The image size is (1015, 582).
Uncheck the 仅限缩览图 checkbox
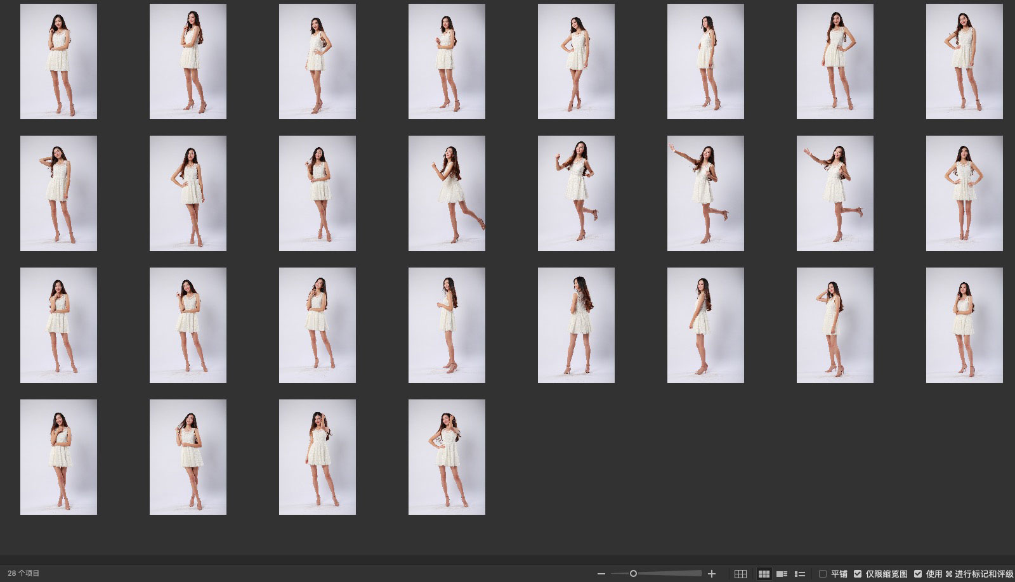pyautogui.click(x=858, y=574)
